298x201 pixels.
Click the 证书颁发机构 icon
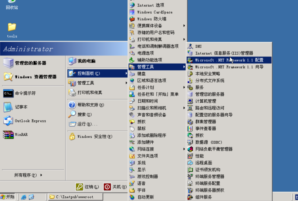pyautogui.click(x=190, y=169)
